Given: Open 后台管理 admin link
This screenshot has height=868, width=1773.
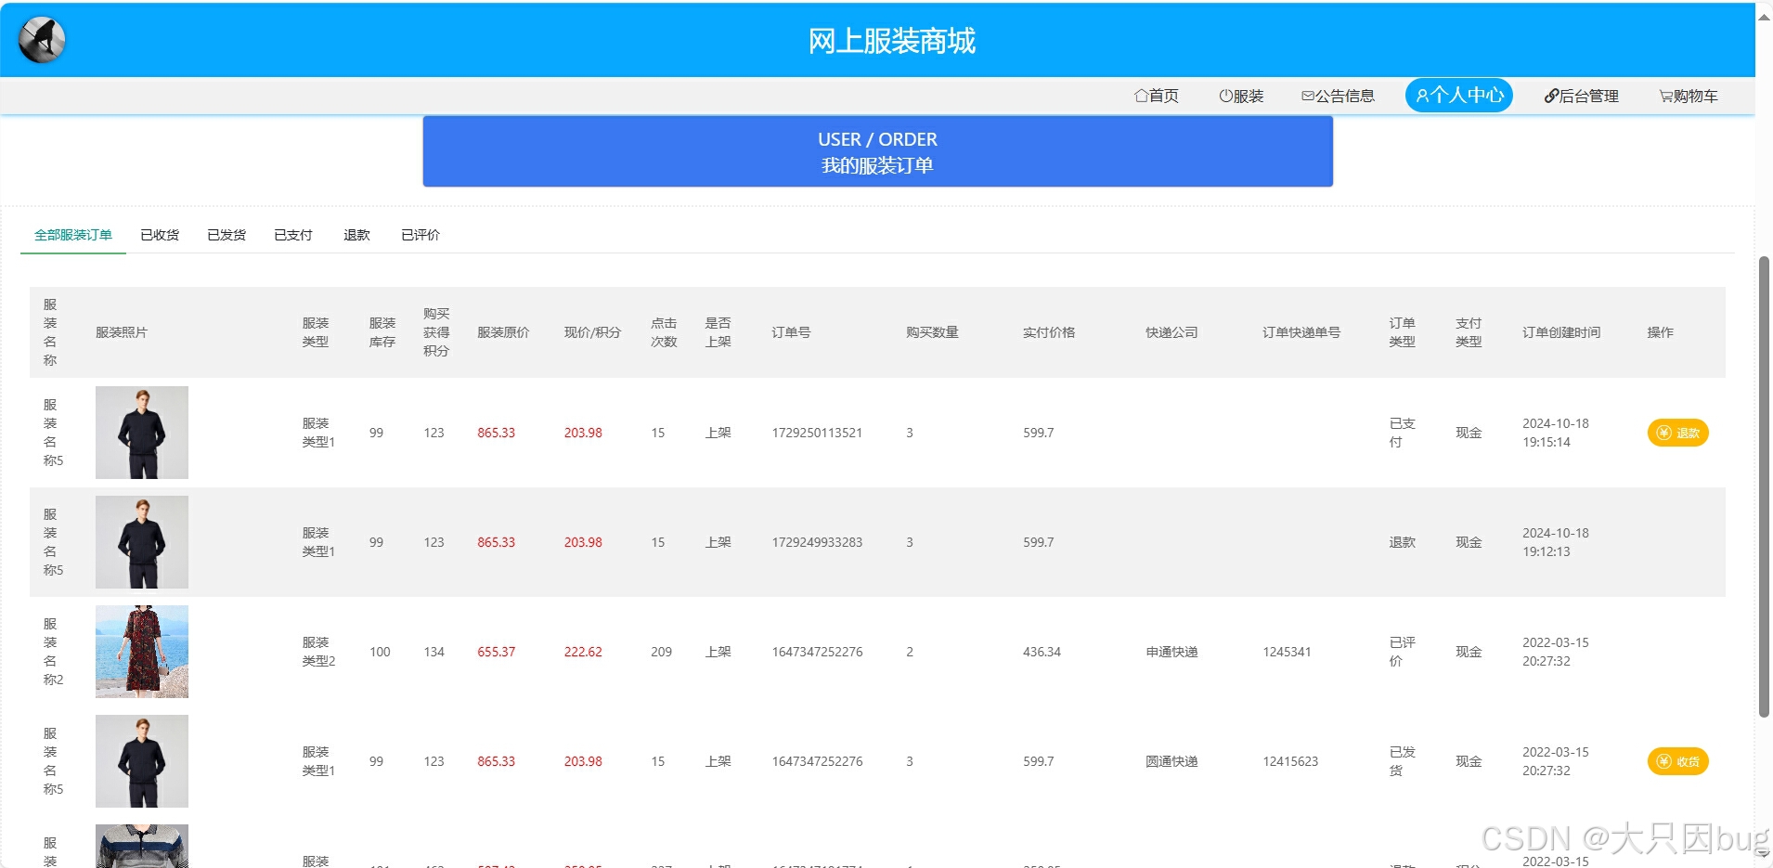Looking at the screenshot, I should click(1581, 96).
